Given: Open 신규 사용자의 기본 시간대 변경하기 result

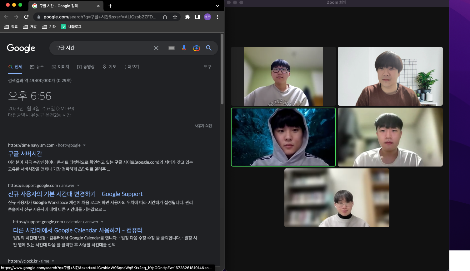Looking at the screenshot, I should [x=75, y=194].
